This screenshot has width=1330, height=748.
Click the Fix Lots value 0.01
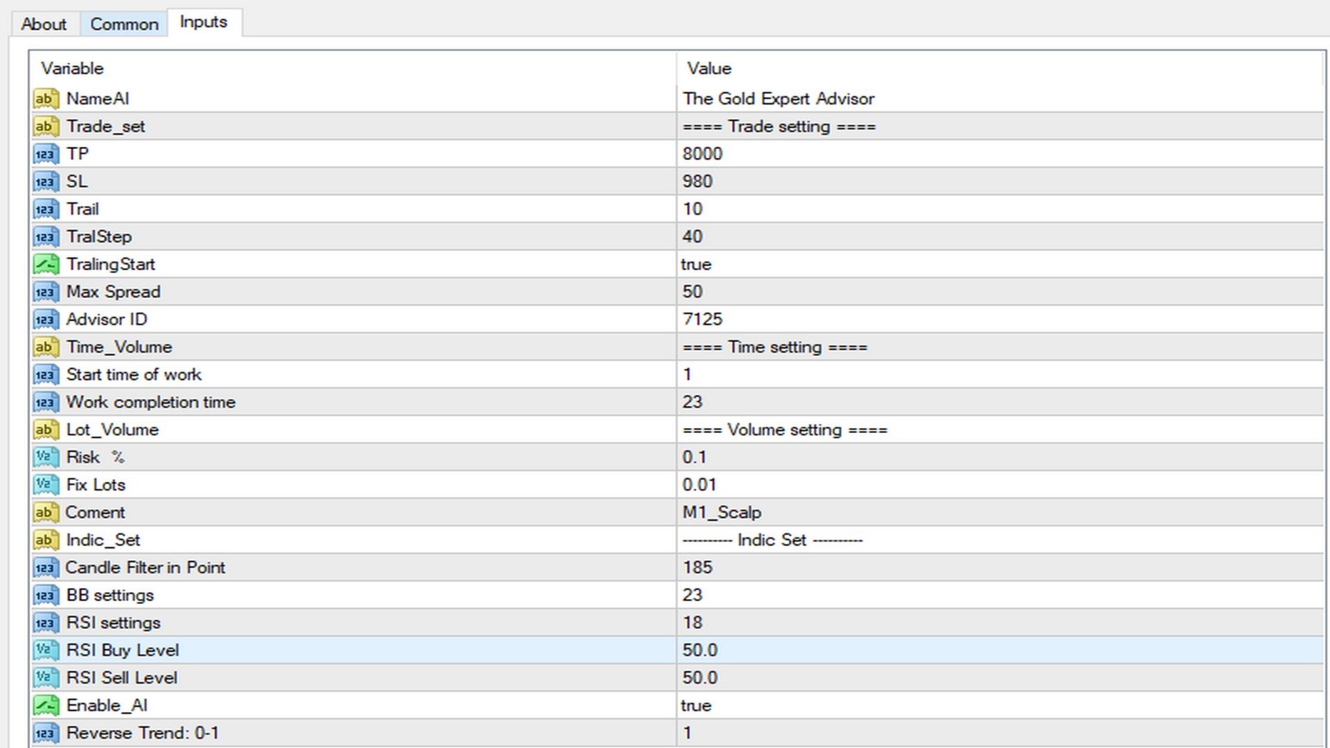pos(699,485)
